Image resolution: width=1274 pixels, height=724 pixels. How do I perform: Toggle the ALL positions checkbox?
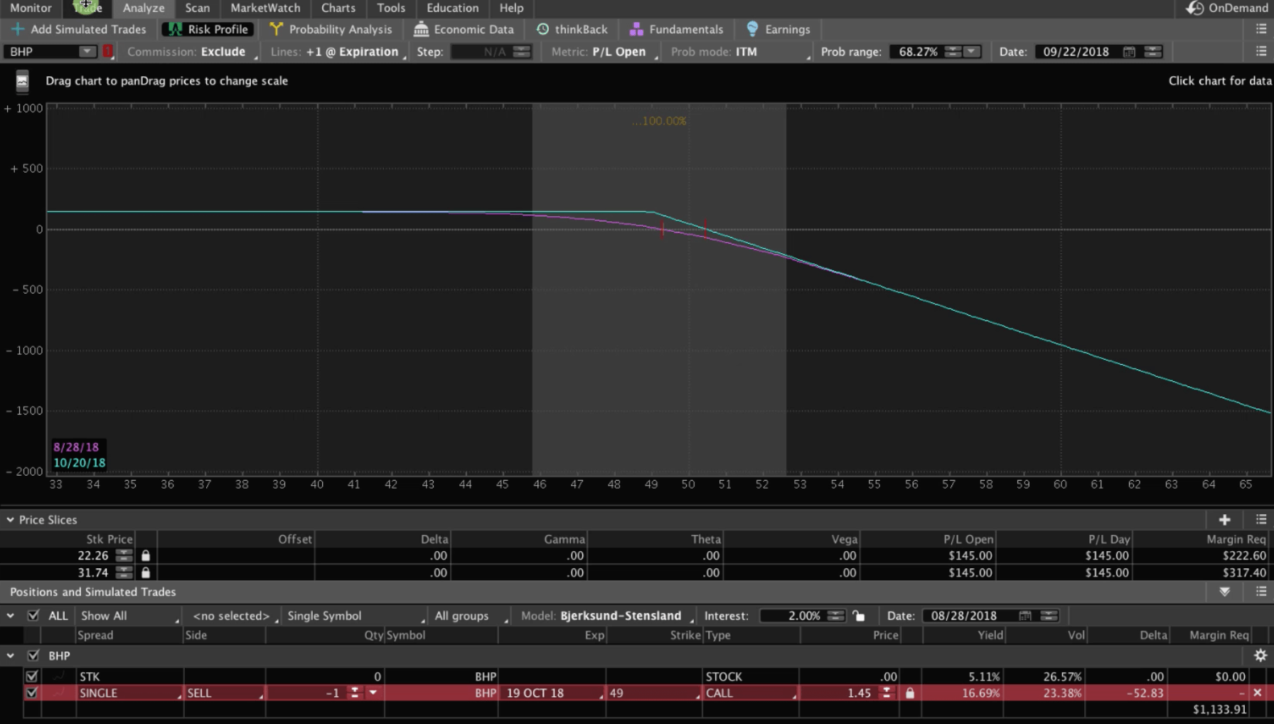[33, 615]
